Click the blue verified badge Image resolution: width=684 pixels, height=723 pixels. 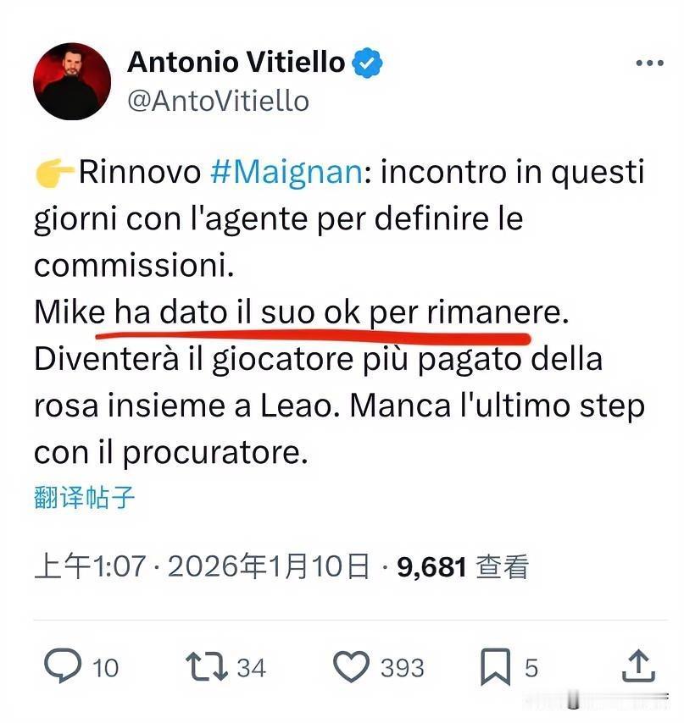(367, 63)
